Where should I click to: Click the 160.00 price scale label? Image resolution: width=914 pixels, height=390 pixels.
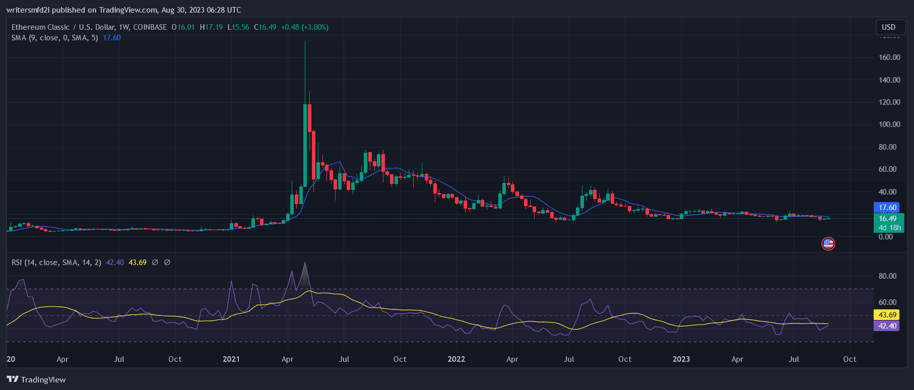tap(889, 57)
